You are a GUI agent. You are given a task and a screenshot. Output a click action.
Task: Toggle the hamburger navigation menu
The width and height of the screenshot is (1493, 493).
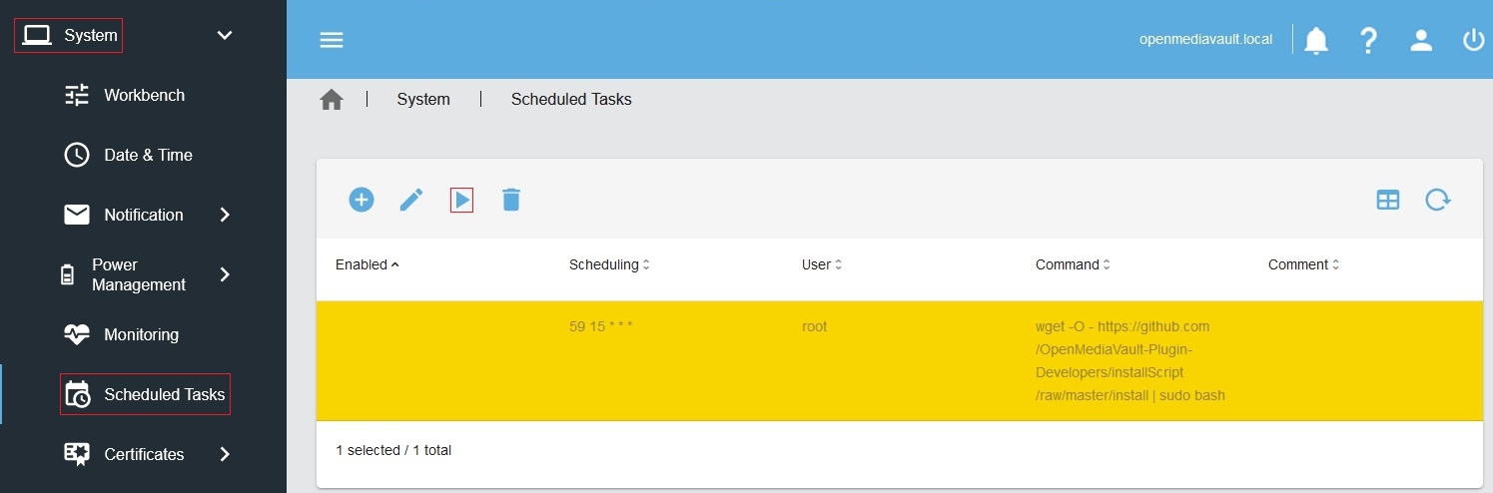tap(332, 40)
